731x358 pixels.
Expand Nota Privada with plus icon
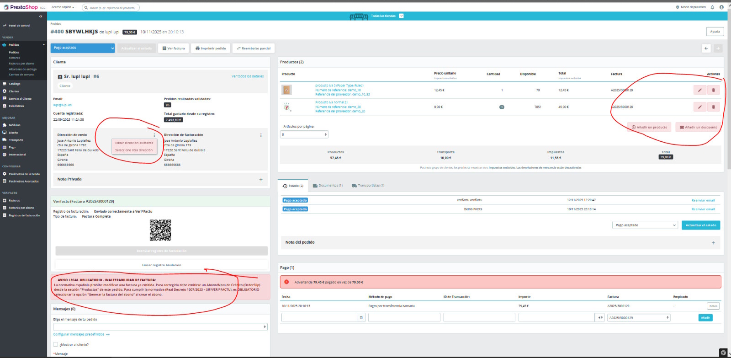[x=261, y=180]
